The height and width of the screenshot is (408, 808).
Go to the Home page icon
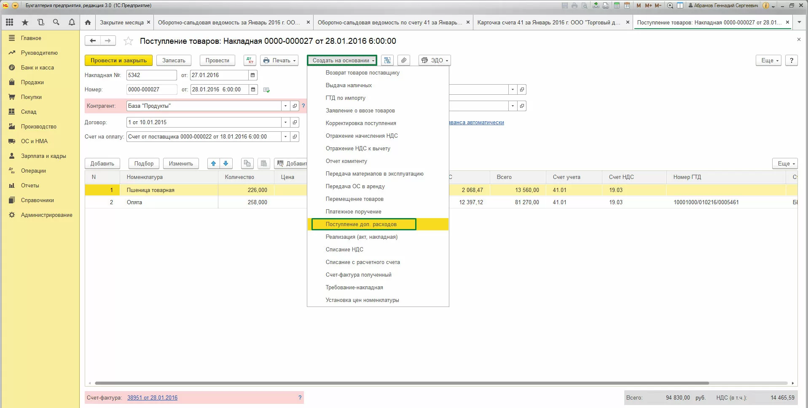coord(88,22)
